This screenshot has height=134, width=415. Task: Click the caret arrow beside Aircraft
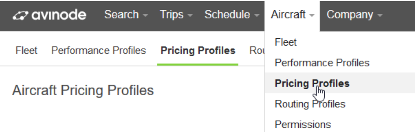tap(312, 16)
